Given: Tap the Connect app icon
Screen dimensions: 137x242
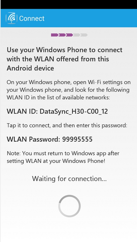Looking at the screenshot, I should pos(11,18).
